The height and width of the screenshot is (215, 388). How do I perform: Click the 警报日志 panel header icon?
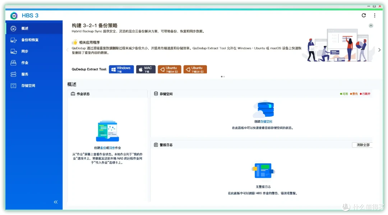pos(156,145)
